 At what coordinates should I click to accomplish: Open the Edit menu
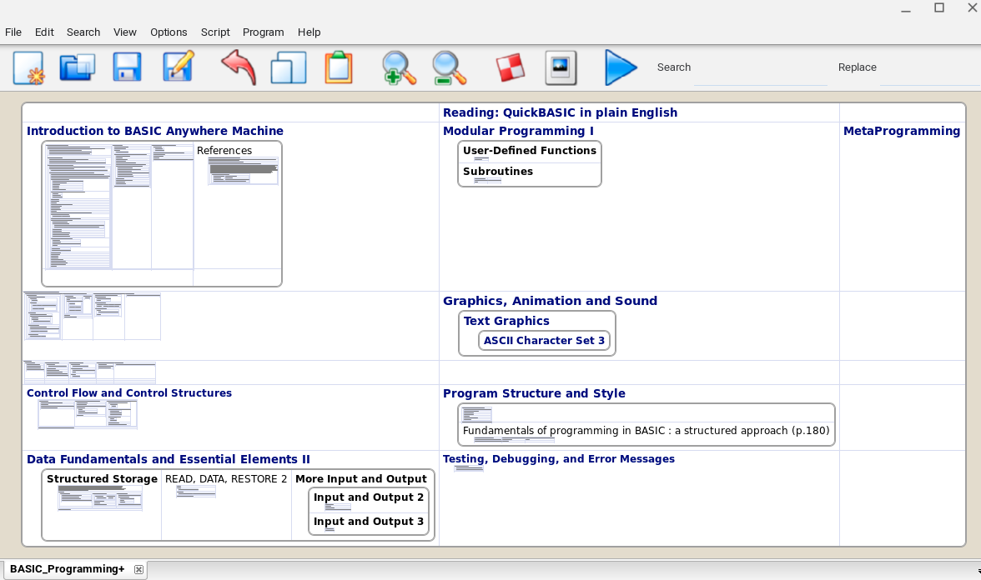click(44, 32)
